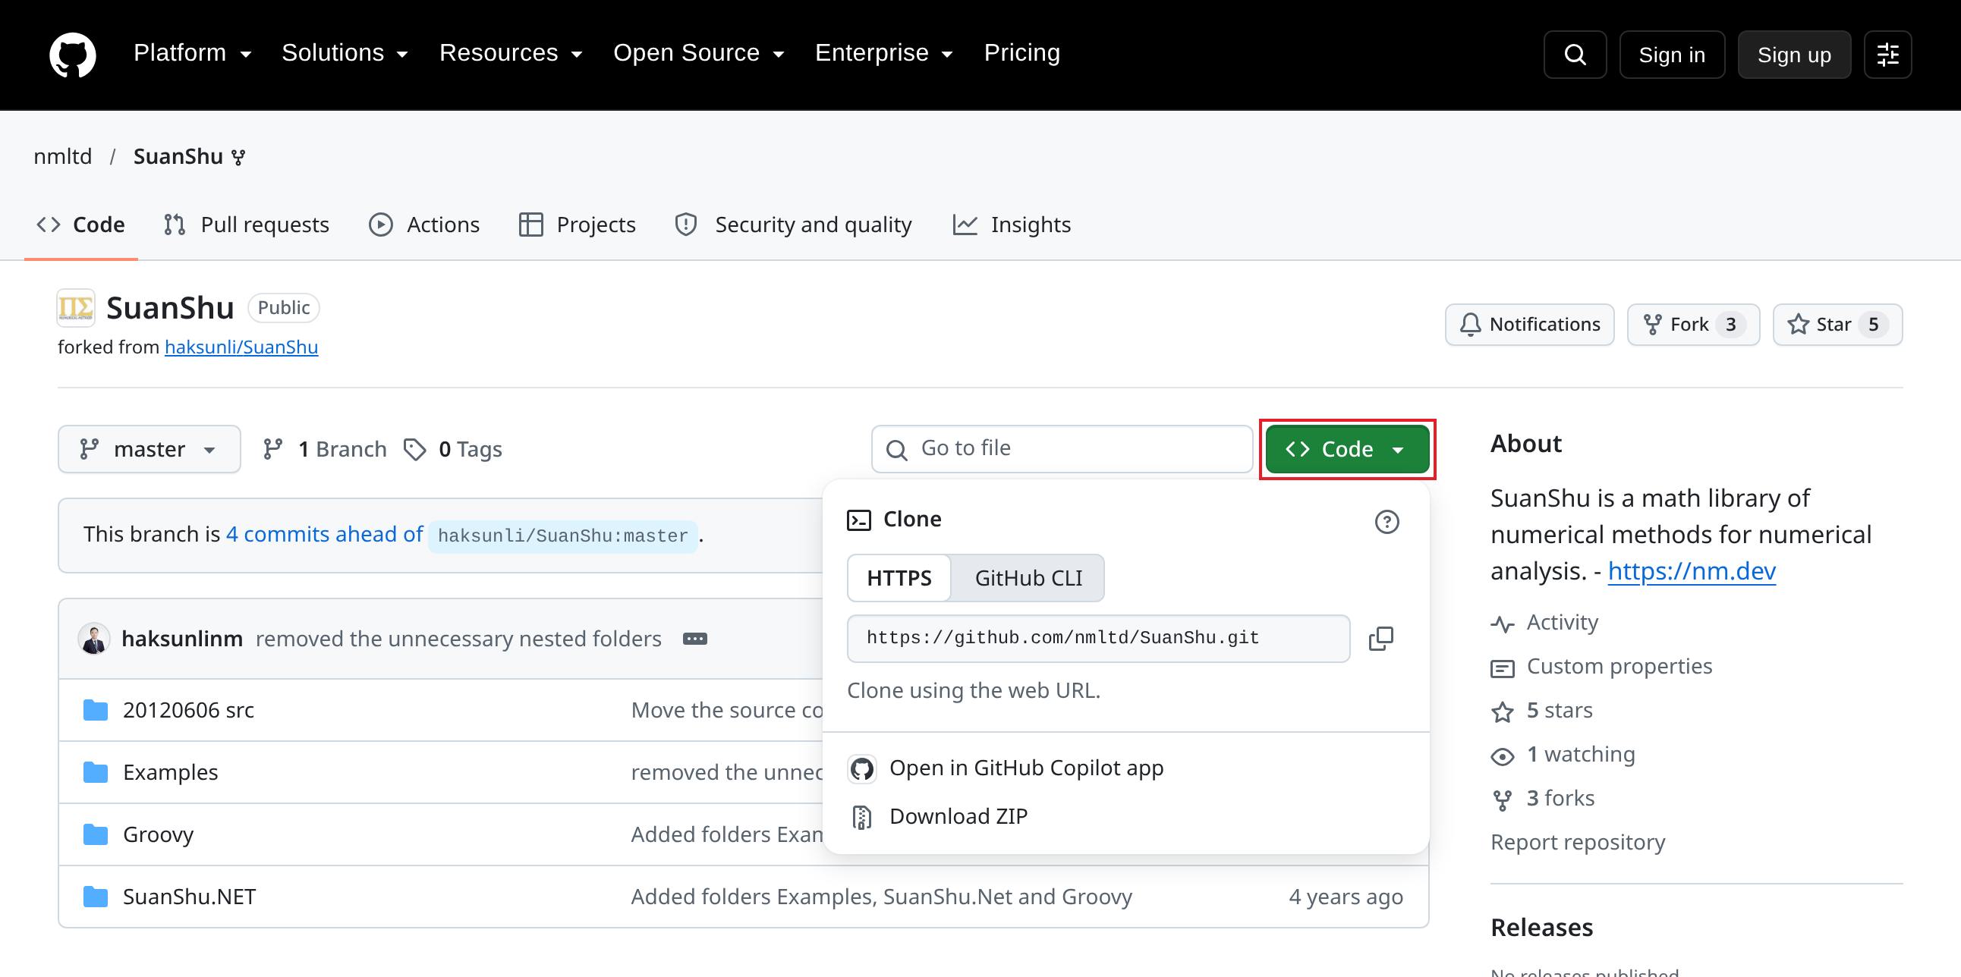1961x977 pixels.
Task: Open the Examples folder
Action: click(x=171, y=772)
